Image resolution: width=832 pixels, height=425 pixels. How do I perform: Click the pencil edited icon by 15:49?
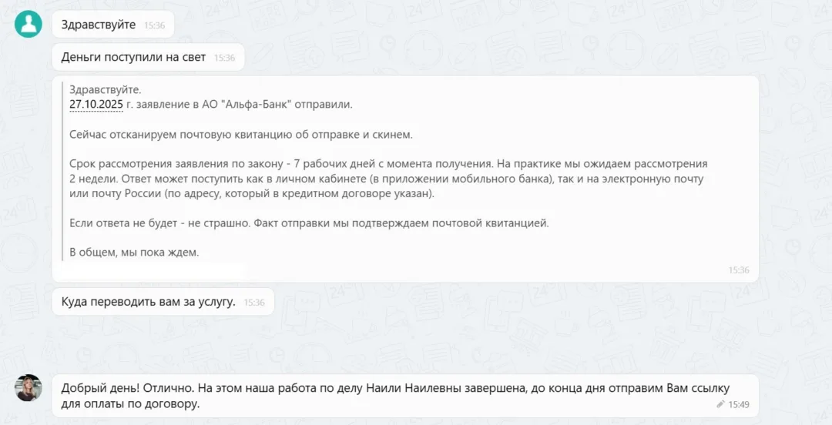pos(720,404)
